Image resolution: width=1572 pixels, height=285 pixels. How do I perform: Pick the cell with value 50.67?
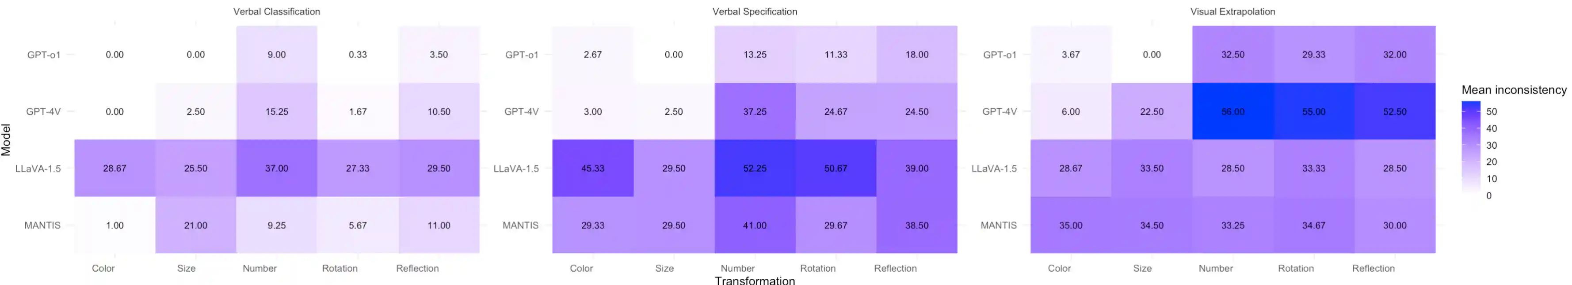pyautogui.click(x=836, y=168)
